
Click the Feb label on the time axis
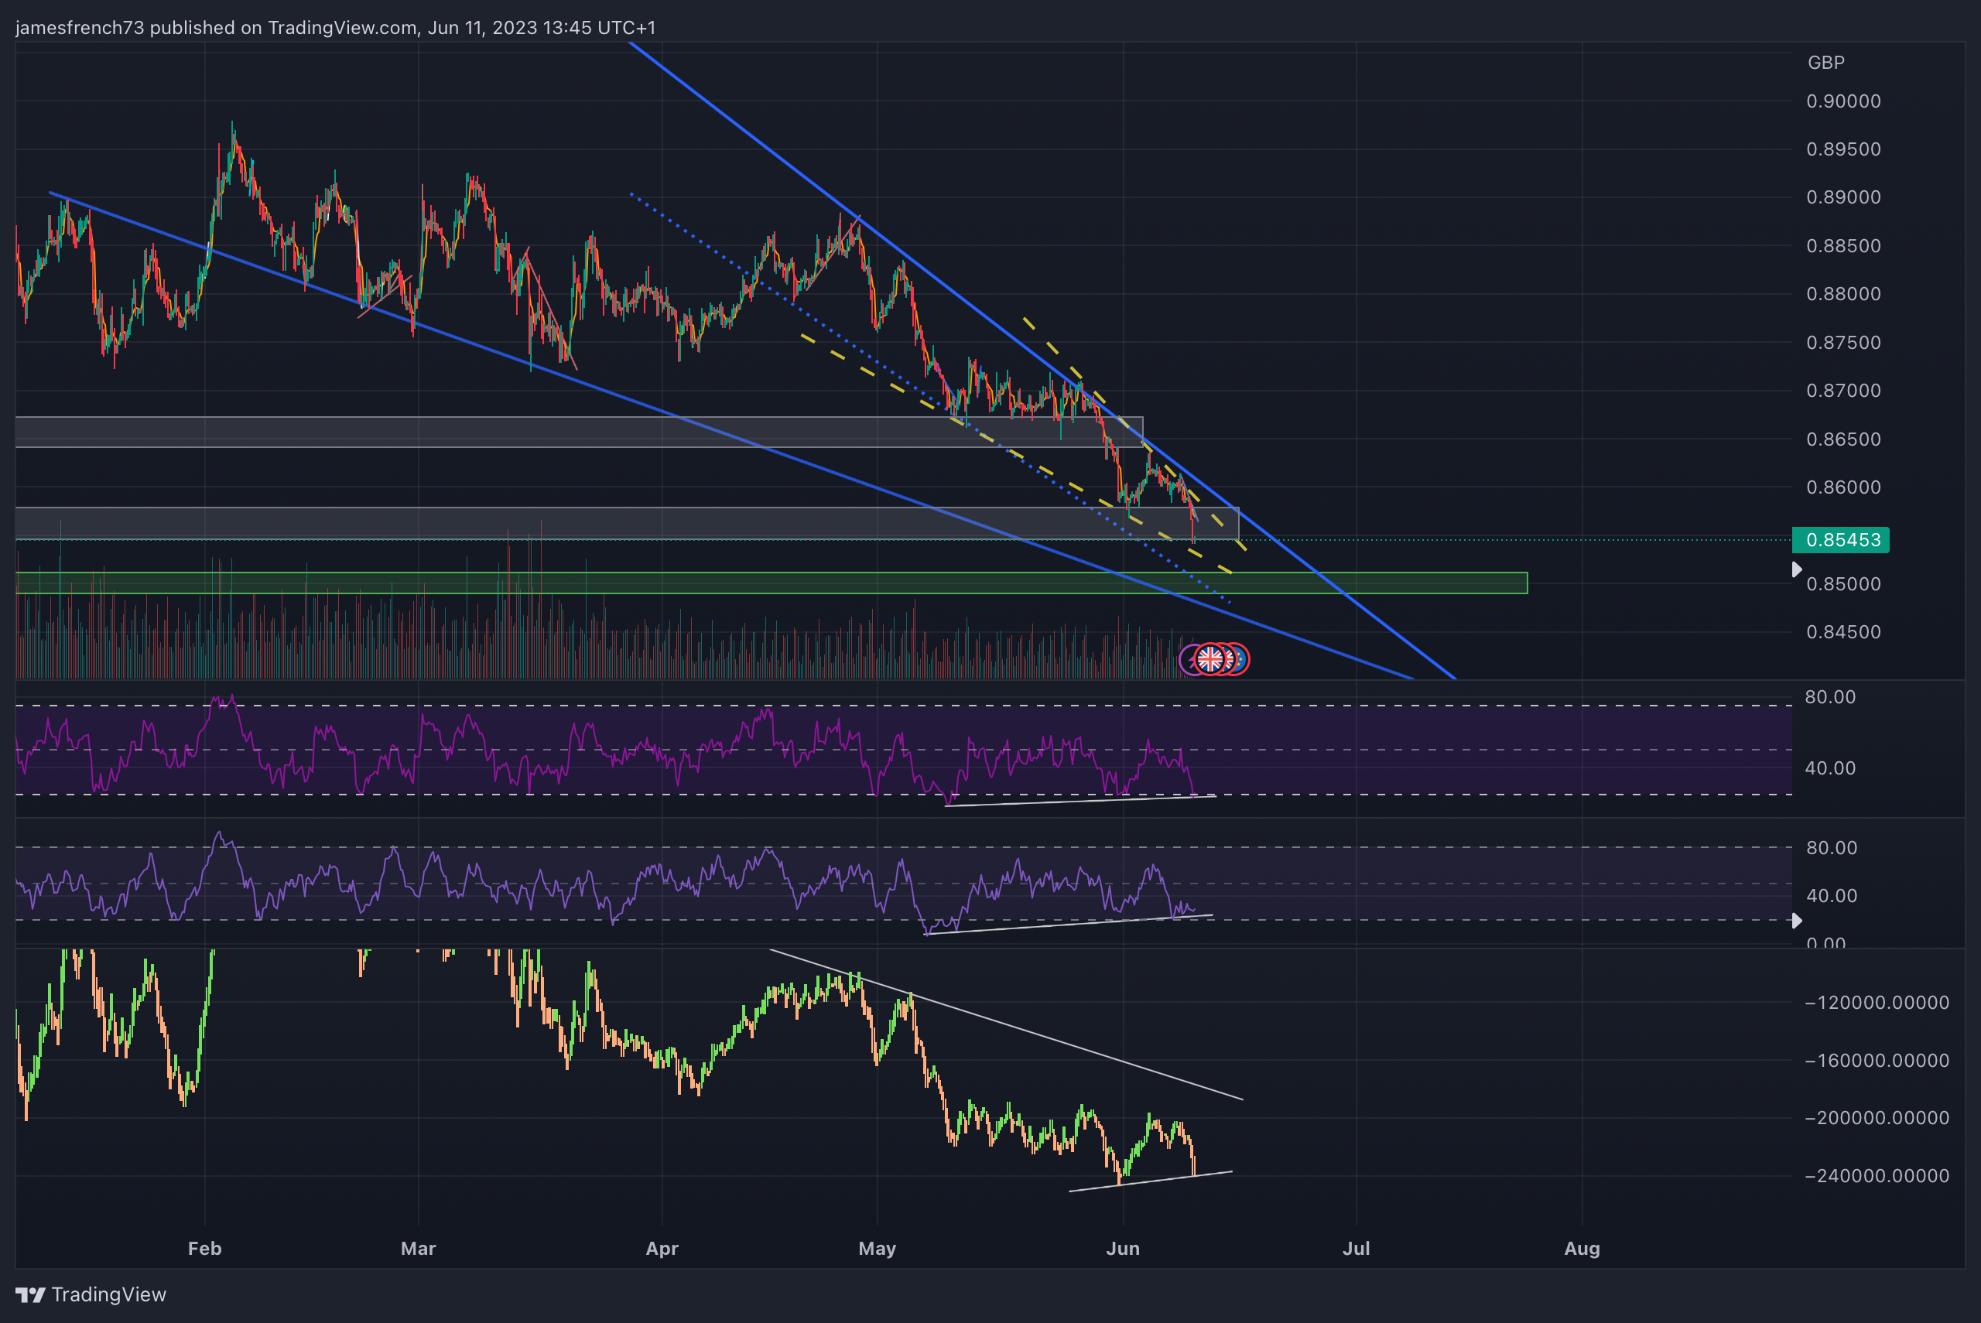point(205,1249)
